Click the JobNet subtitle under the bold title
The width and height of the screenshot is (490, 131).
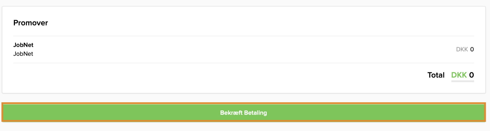[x=23, y=54]
